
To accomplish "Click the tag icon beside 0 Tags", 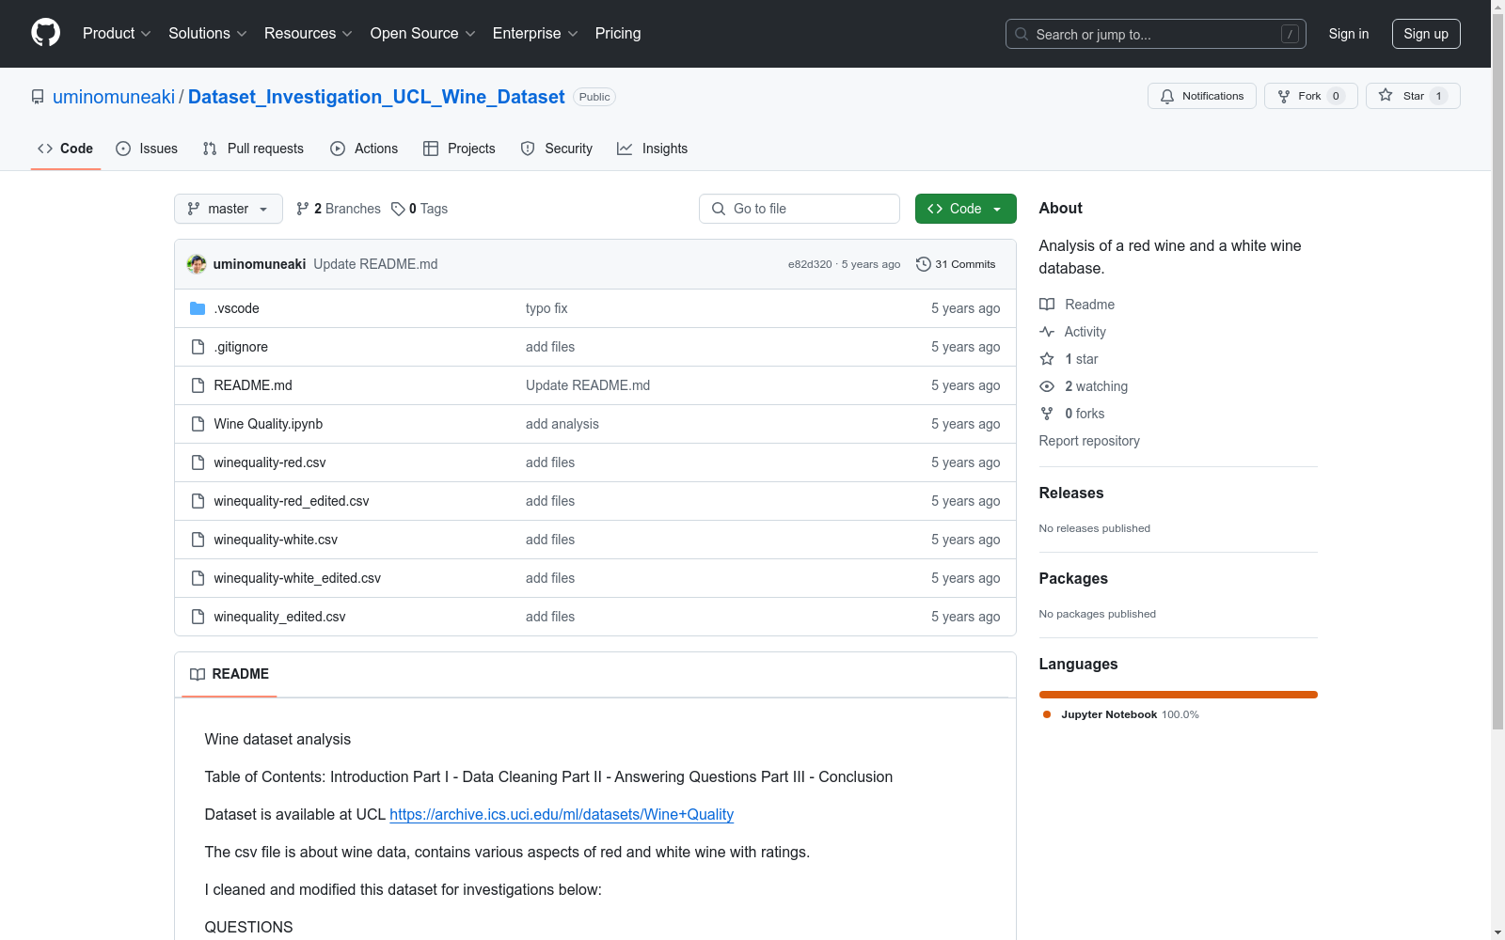I will [x=398, y=209].
